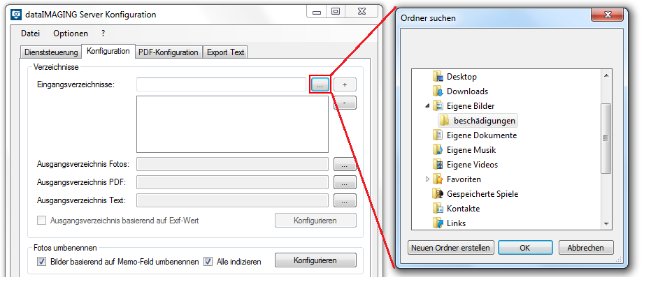Screen dimensions: 651x282
Task: Select the Downloads folder icon
Action: 438,91
